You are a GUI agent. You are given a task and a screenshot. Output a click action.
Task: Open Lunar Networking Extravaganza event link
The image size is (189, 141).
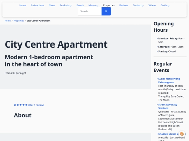coord(169,80)
